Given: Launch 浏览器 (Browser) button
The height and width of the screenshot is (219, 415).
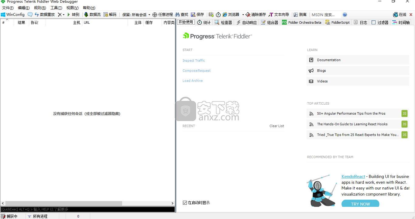Looking at the screenshot, I should (x=231, y=15).
